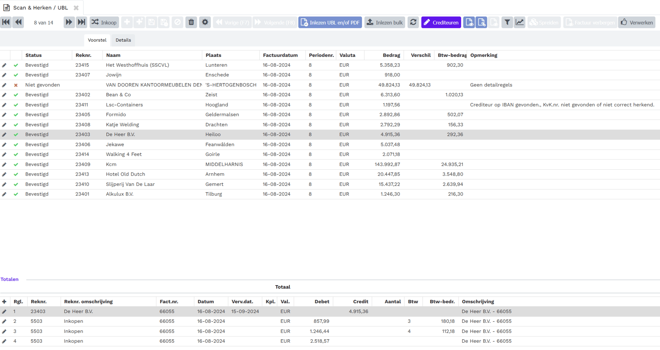
Task: Edit the Kcm row with pencil icon
Action: 4,164
